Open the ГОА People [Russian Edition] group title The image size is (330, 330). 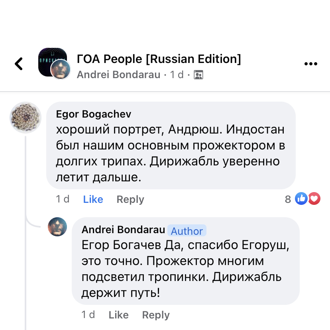159,59
